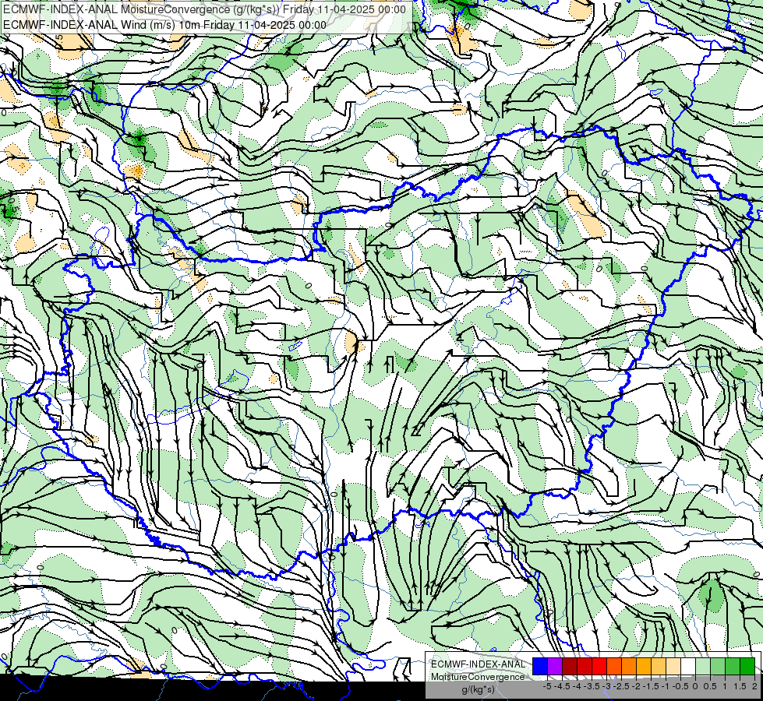Click the -3.5 legend scale value
This screenshot has height=701, width=763.
[x=592, y=686]
